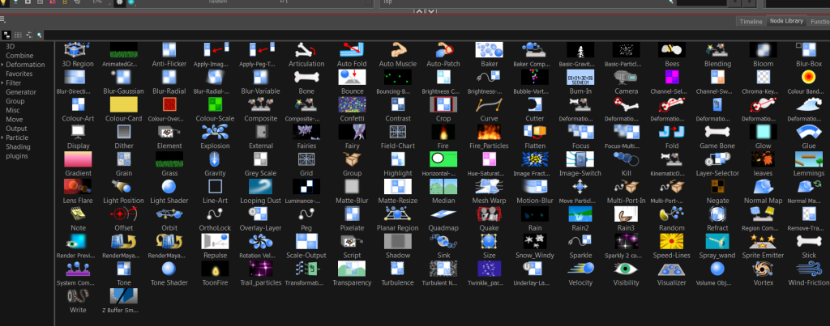Viewport: 830px width, 326px height.
Task: Select the Output category
Action: [x=16, y=129]
